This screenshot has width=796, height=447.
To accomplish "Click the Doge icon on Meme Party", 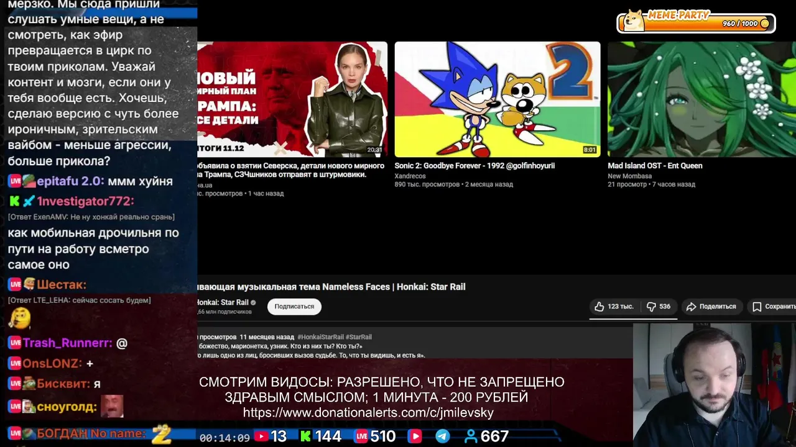I will click(x=634, y=20).
